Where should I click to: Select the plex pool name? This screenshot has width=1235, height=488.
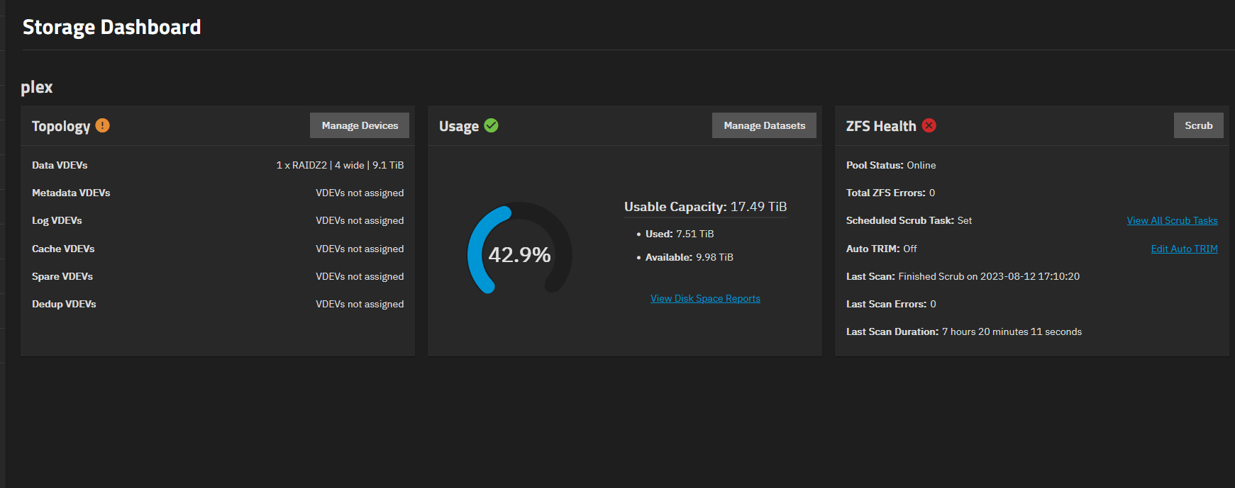[x=37, y=87]
